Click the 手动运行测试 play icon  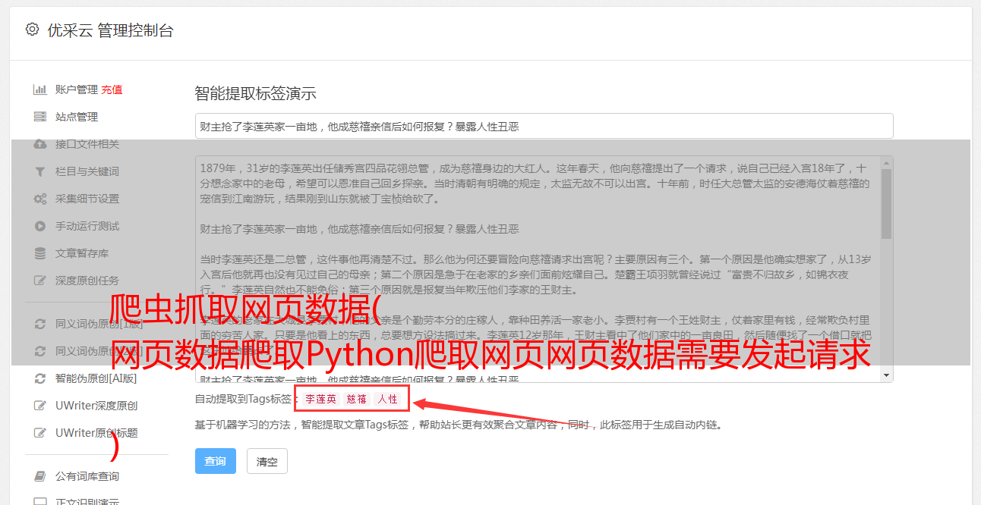(x=39, y=226)
